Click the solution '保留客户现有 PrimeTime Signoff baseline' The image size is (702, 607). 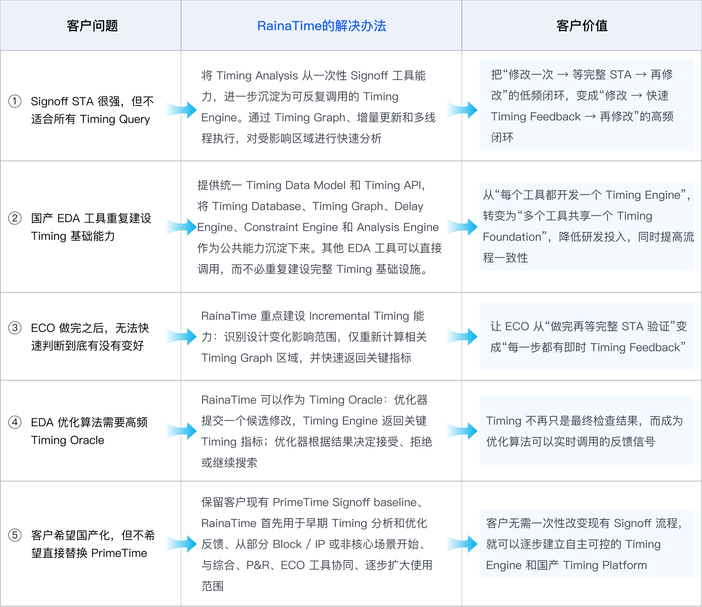[x=317, y=544]
